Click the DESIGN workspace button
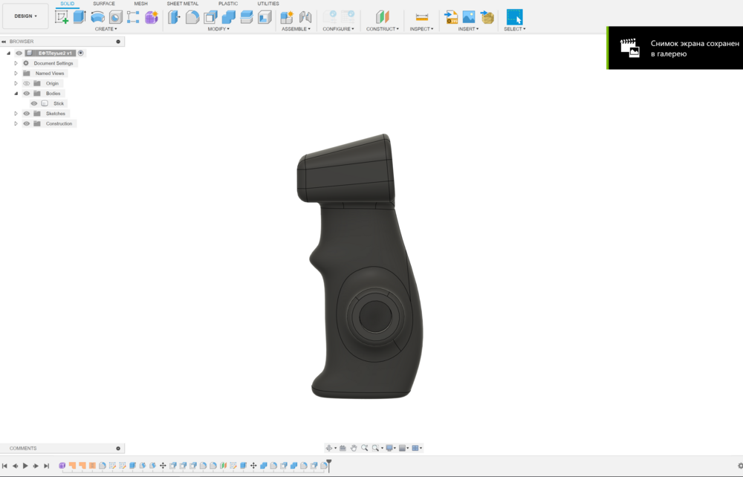 pyautogui.click(x=25, y=16)
